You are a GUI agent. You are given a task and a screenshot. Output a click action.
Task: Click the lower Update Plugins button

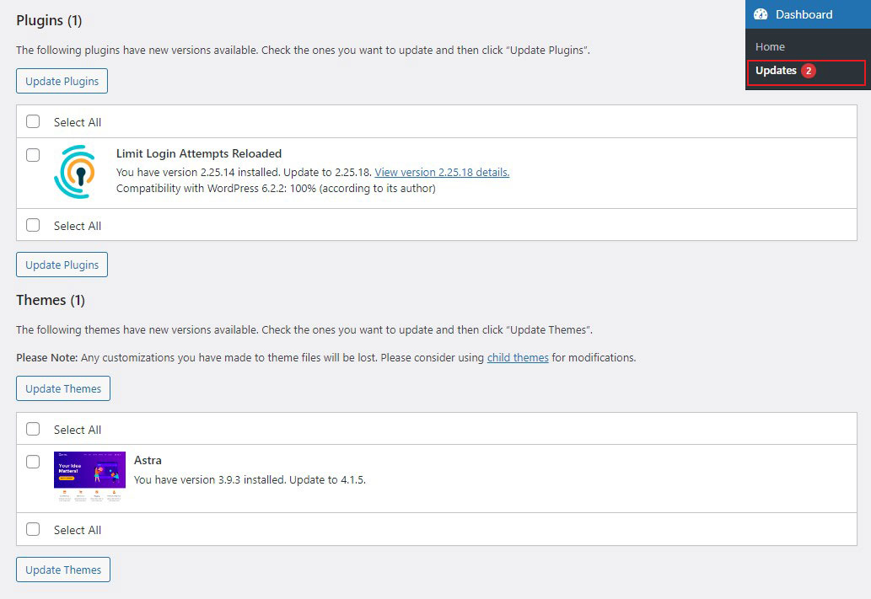(x=62, y=265)
